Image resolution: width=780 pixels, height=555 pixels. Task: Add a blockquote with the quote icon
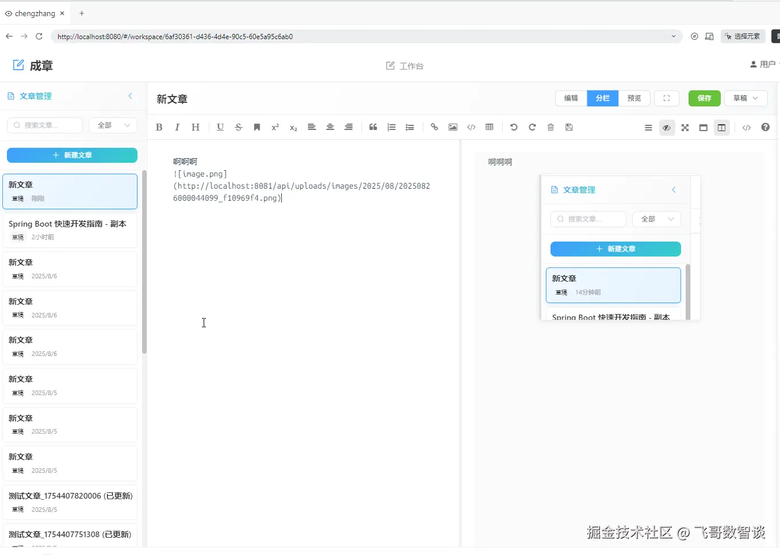(373, 127)
